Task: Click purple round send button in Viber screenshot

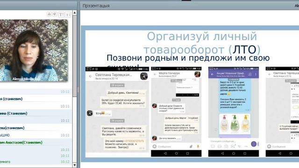Action: tap(254, 144)
